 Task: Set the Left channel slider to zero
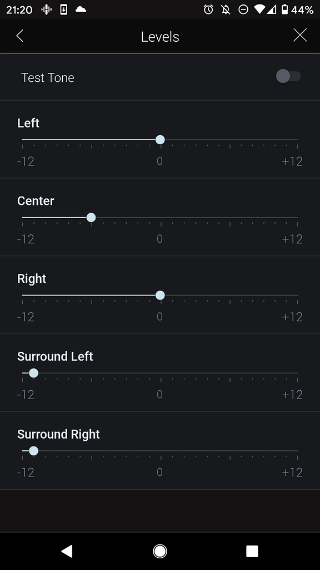160,140
